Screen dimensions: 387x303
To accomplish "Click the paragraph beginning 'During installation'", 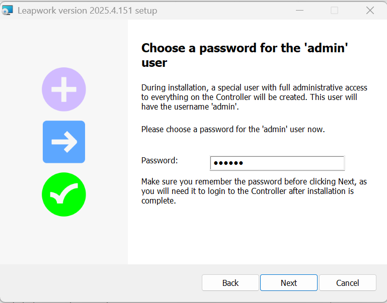I will [254, 97].
